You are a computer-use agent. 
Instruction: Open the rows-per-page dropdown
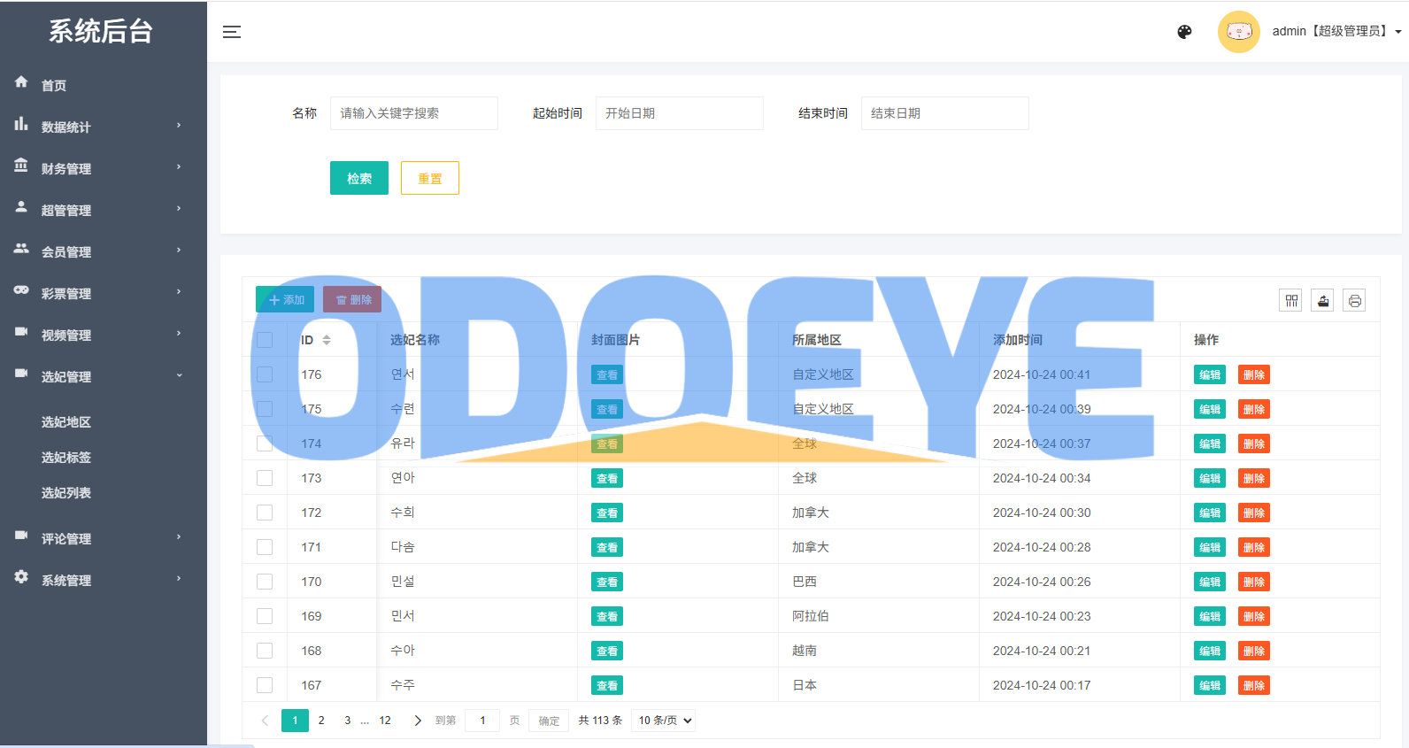coord(663,721)
